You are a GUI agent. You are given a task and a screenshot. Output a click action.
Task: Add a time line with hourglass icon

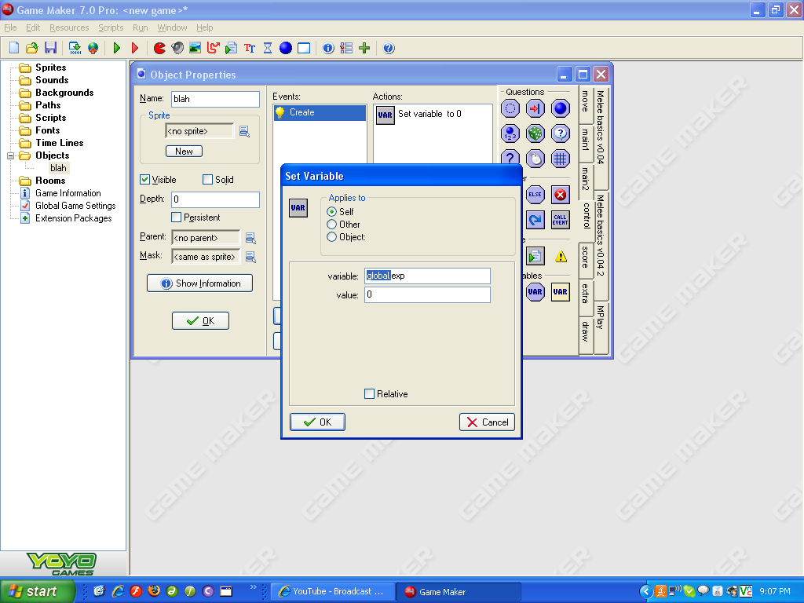pos(268,48)
